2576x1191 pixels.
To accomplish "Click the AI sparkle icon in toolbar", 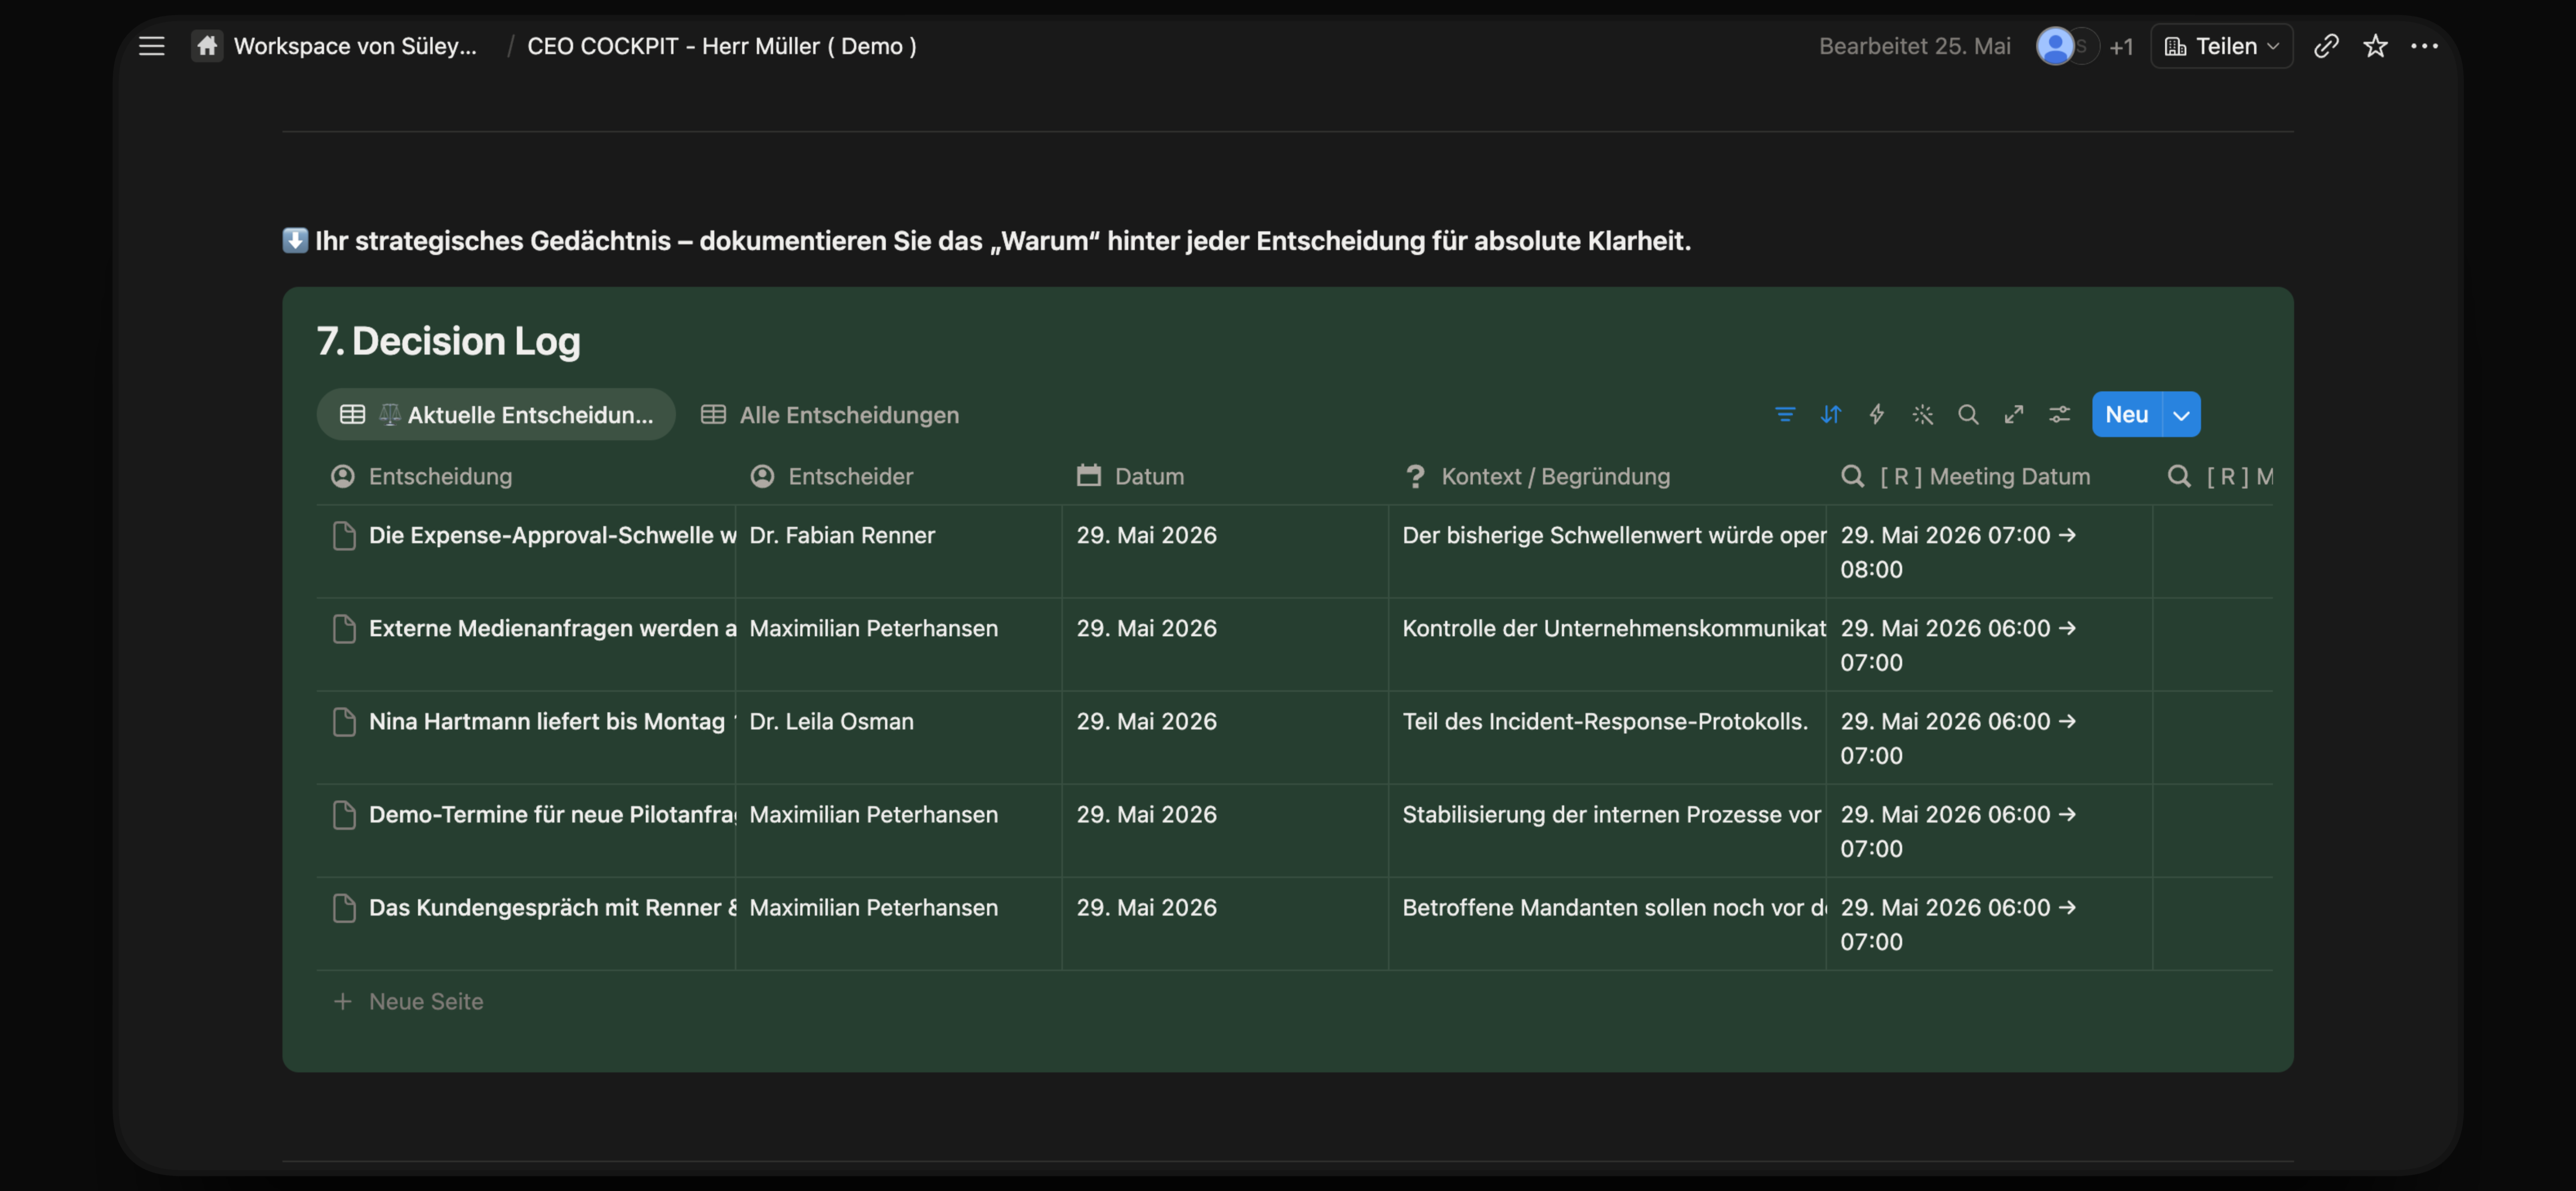I will click(1923, 414).
